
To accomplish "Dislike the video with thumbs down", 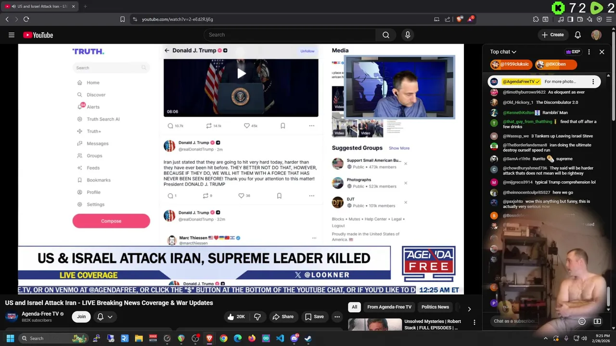I will [x=257, y=317].
